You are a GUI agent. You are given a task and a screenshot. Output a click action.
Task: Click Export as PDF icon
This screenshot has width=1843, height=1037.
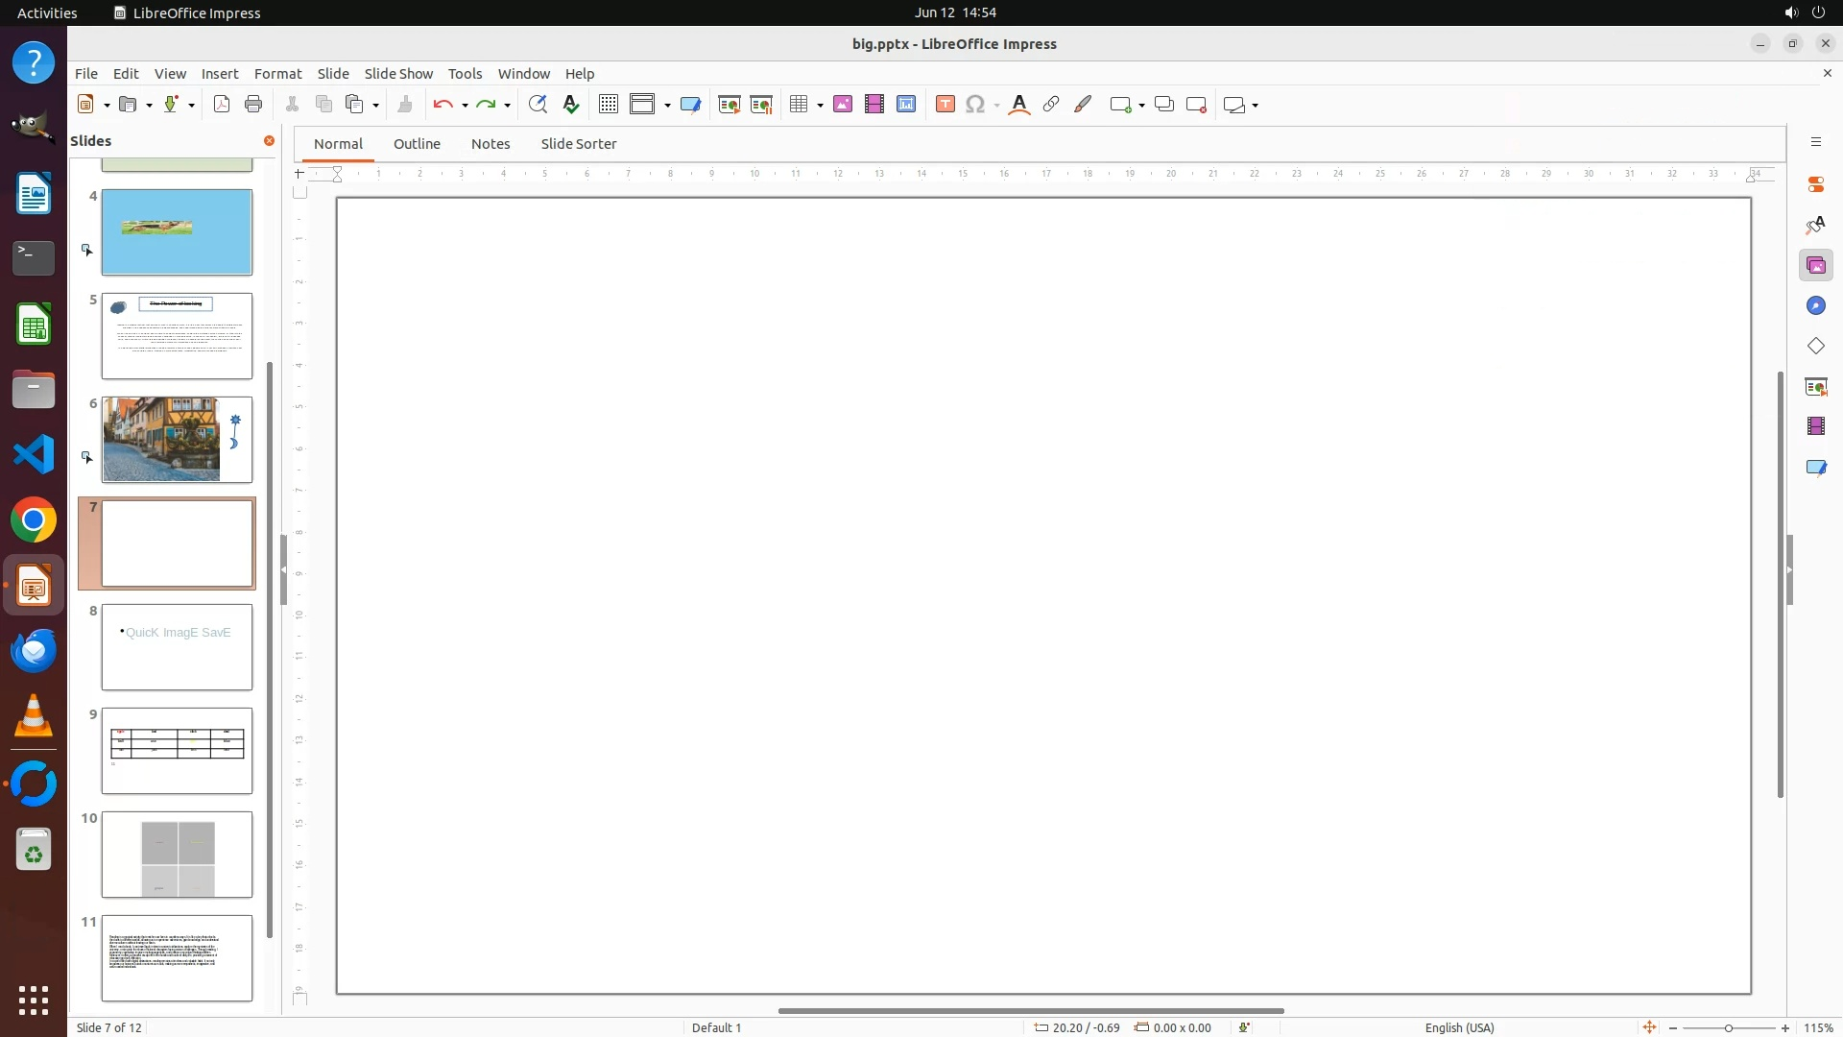coord(222,105)
